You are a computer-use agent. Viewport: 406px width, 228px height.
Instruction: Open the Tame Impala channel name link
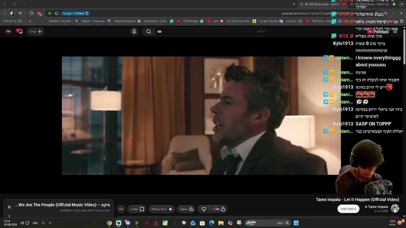(378, 207)
